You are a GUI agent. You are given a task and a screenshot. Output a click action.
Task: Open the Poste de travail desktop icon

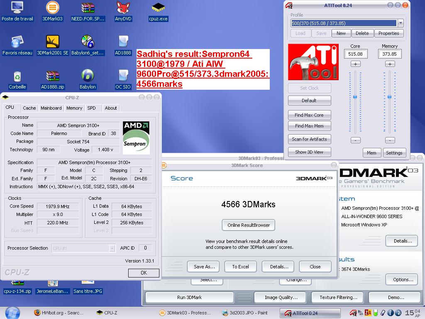tap(17, 11)
